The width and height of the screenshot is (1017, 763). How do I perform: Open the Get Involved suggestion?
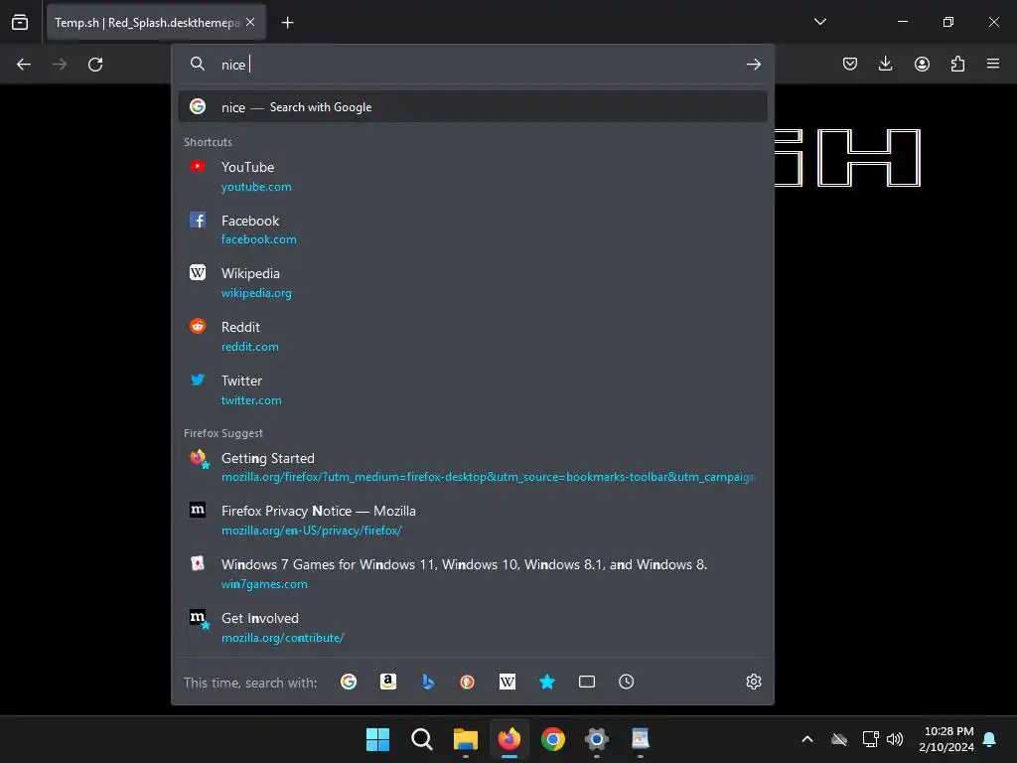tap(473, 627)
